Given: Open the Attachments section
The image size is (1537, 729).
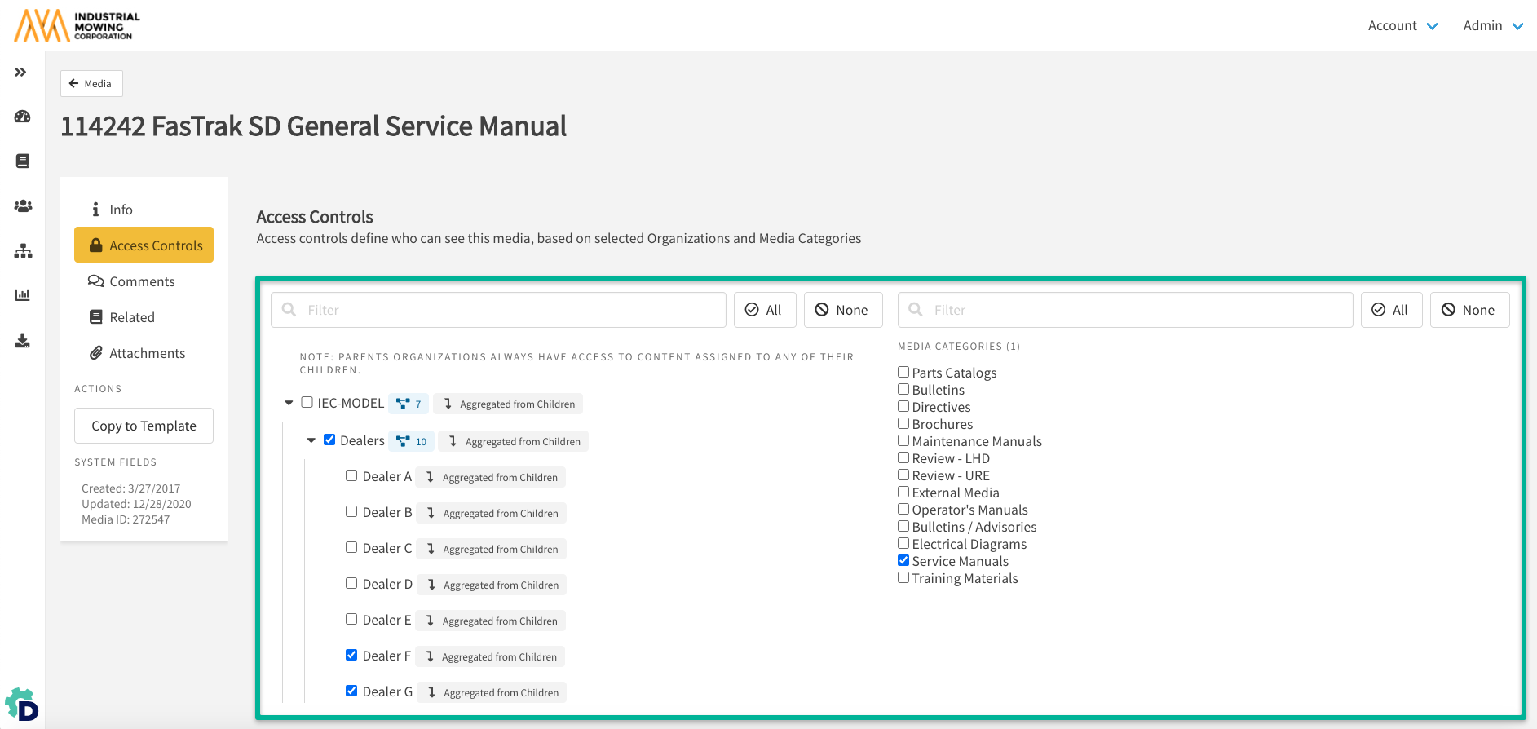Looking at the screenshot, I should 147,353.
